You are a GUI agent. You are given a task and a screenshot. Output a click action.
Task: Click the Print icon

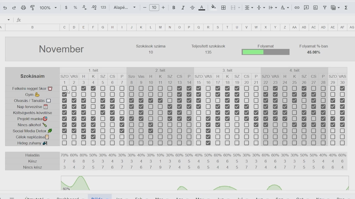click(23, 8)
